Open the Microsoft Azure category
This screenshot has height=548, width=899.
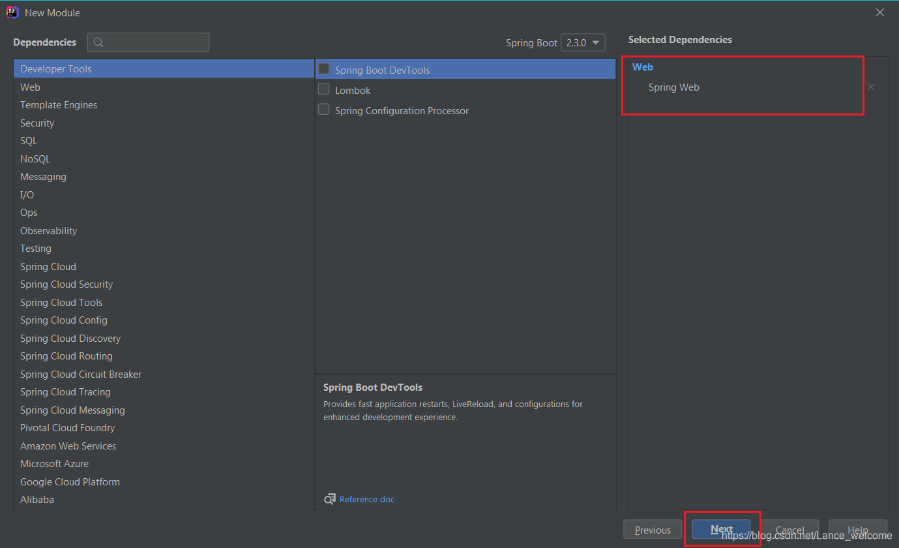click(x=164, y=464)
